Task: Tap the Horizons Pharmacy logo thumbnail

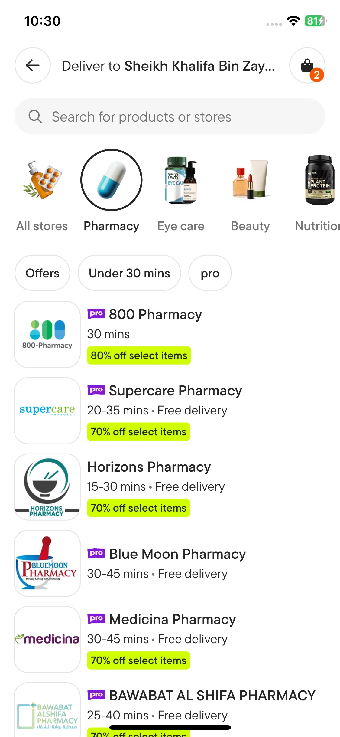Action: pyautogui.click(x=47, y=487)
